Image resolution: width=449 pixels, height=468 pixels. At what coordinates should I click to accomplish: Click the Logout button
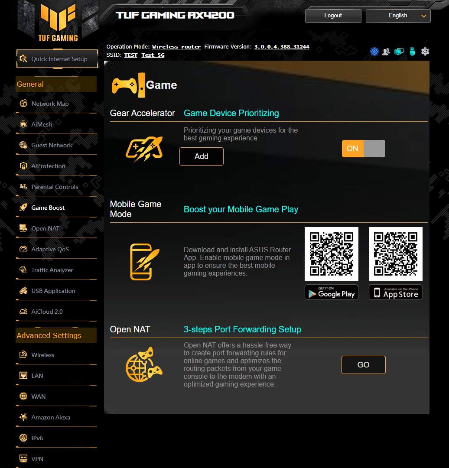[333, 16]
